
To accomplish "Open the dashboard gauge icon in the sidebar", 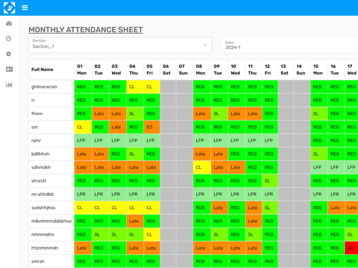I will tap(9, 24).
